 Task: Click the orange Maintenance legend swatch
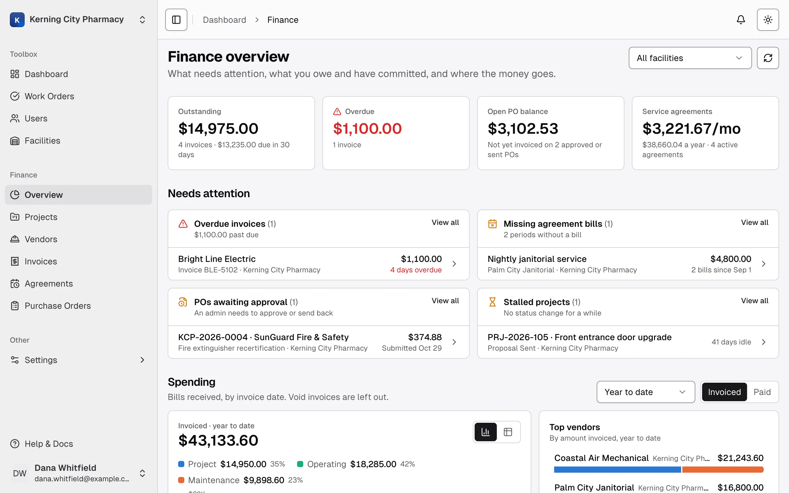(181, 480)
